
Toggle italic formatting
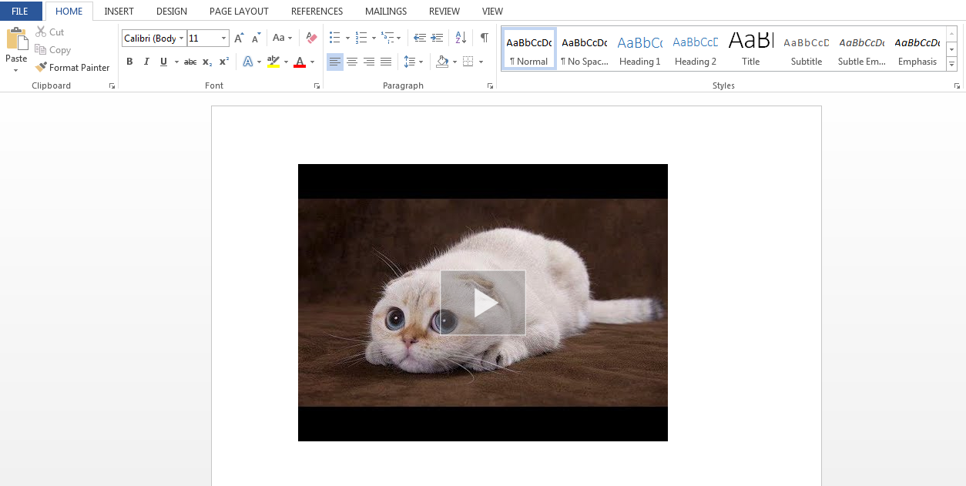click(x=146, y=62)
